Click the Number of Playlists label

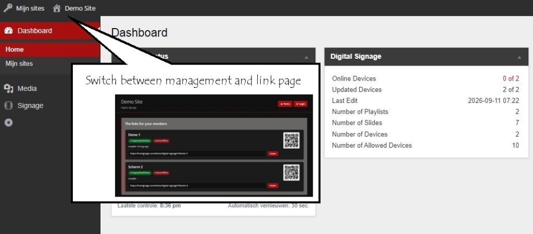360,112
